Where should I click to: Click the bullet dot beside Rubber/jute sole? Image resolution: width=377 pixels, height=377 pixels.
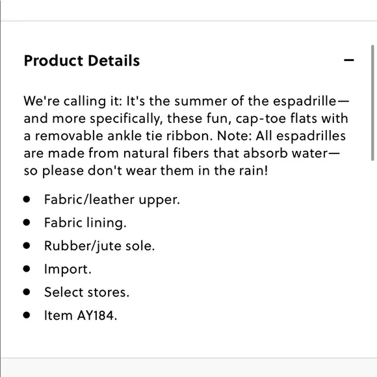click(x=27, y=246)
